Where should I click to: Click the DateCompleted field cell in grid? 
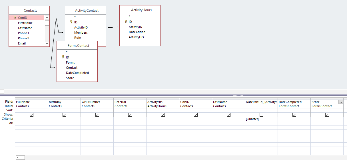pyautogui.click(x=294, y=102)
